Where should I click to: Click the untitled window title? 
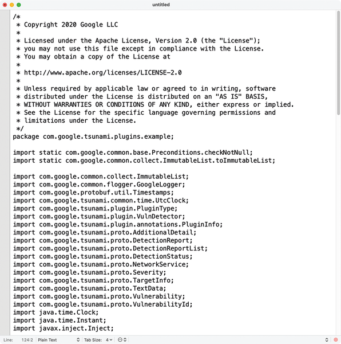coord(161,5)
